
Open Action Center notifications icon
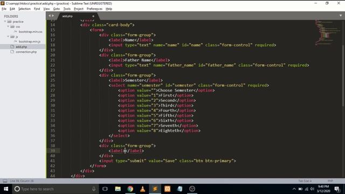click(337, 189)
